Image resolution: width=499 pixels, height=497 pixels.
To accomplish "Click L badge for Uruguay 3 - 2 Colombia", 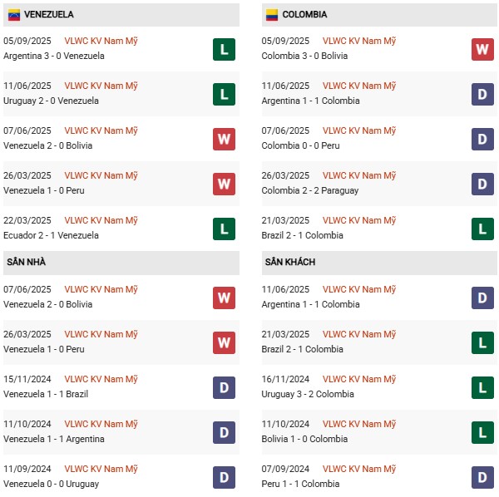I will 482,387.
